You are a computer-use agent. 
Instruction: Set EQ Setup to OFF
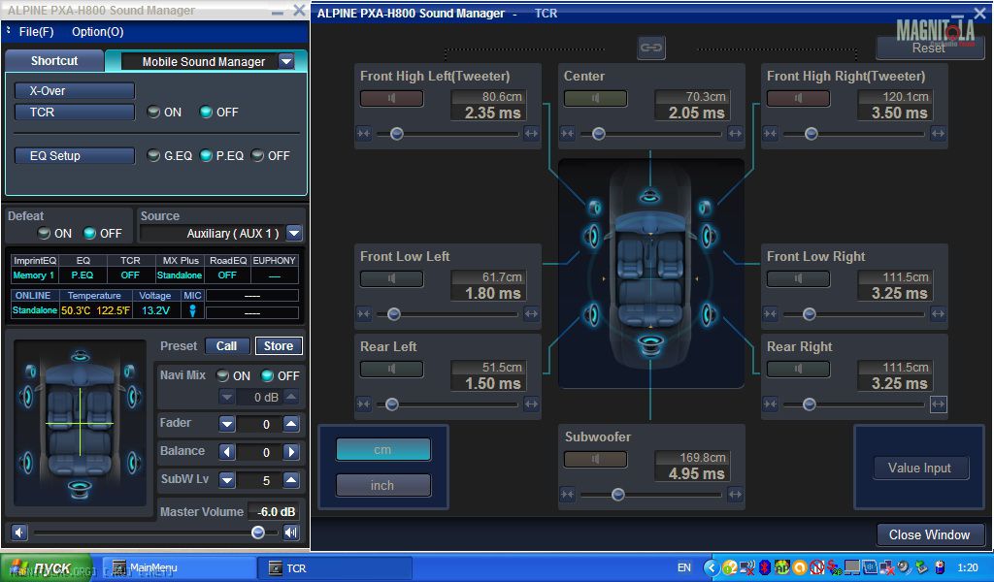point(257,156)
